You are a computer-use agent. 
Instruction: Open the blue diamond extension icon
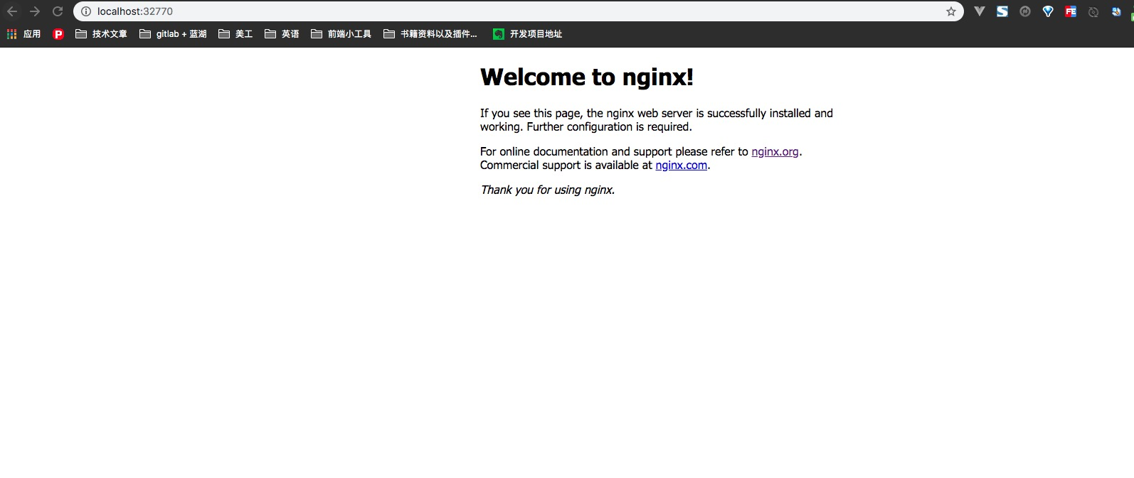pos(1048,11)
